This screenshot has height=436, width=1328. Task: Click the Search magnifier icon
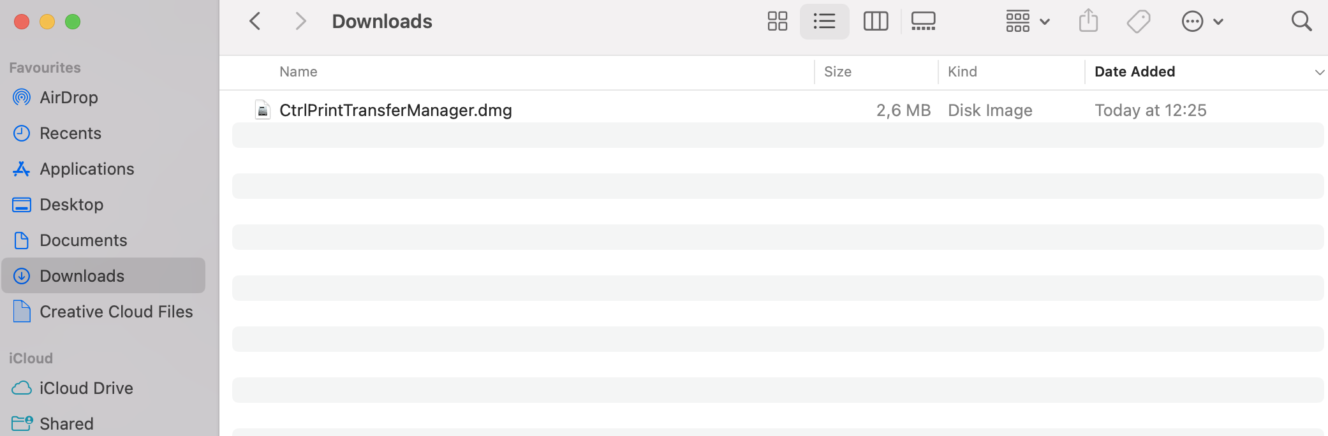click(x=1301, y=21)
